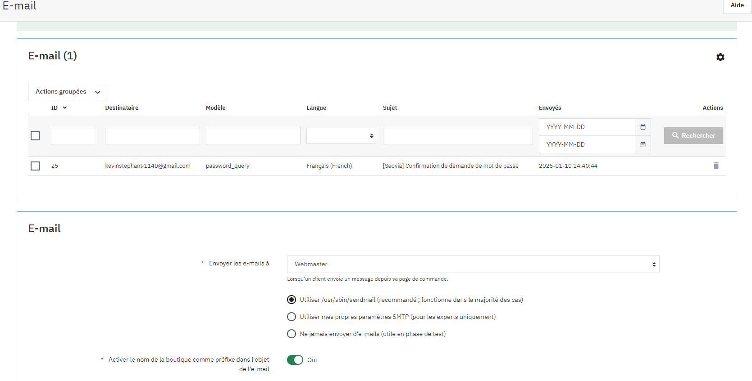Sort by ID column arrow

pos(65,108)
